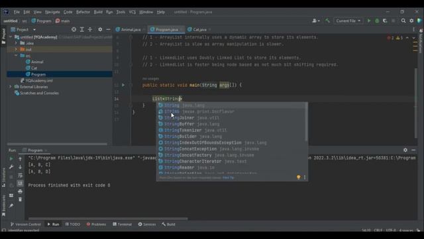Open the user account icon menu
Viewport: 424px width, 239px height.
pos(315,21)
